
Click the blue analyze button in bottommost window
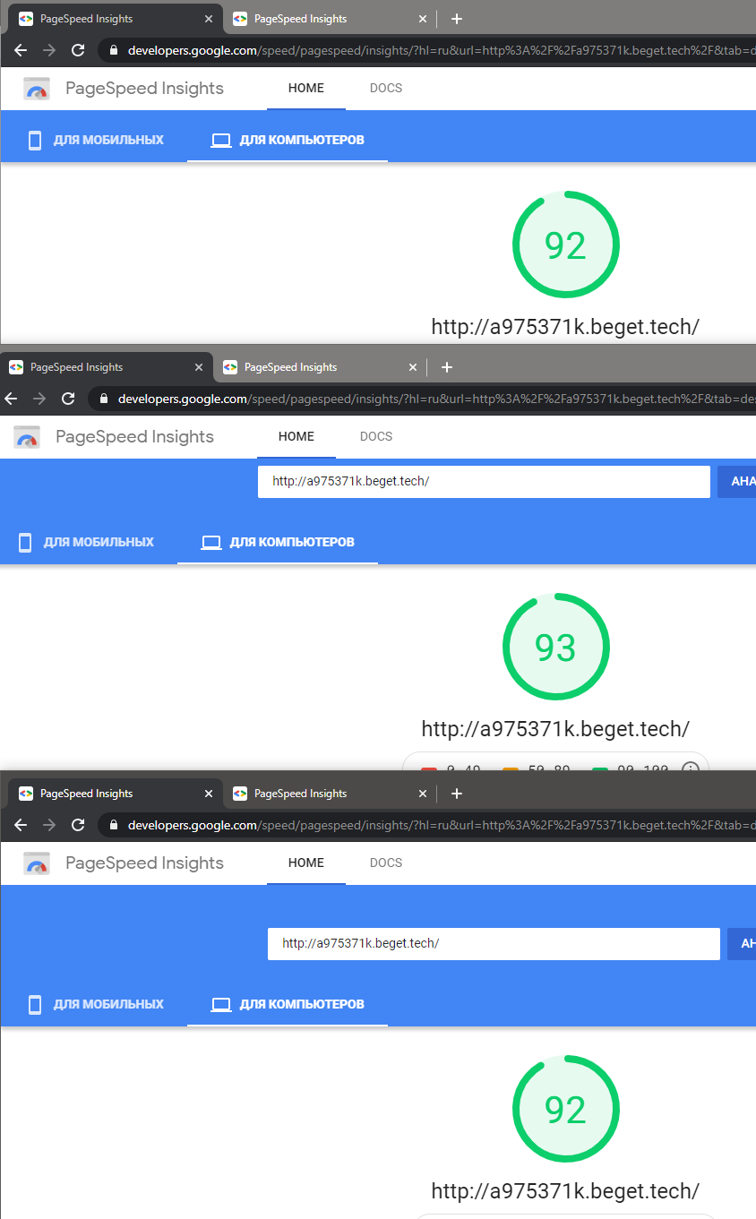pos(742,943)
